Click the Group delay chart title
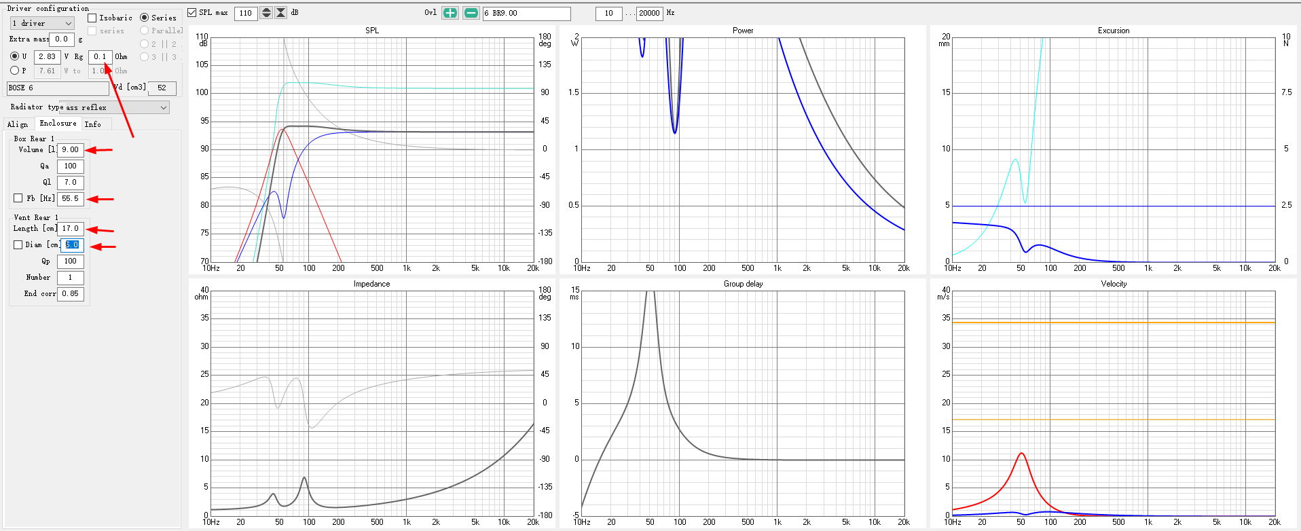The image size is (1301, 531). pyautogui.click(x=743, y=284)
